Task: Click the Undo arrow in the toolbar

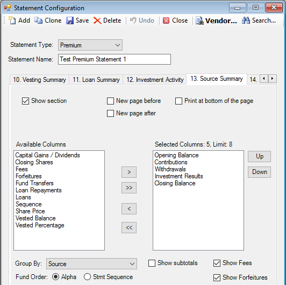Action: (133, 20)
